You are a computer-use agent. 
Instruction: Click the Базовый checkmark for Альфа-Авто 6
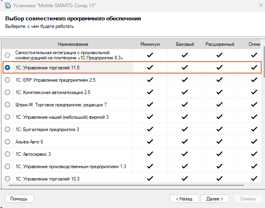coord(185,142)
